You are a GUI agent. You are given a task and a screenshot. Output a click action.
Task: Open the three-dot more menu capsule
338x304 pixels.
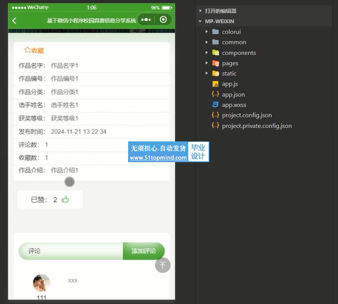[146, 20]
